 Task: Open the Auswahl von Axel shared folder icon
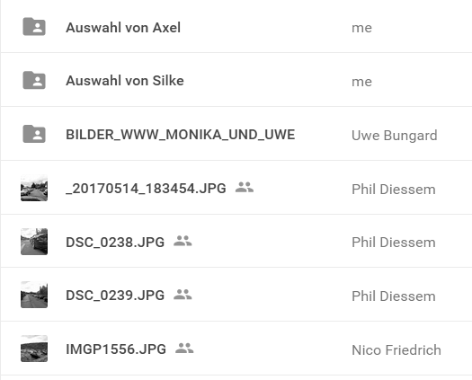click(x=34, y=26)
